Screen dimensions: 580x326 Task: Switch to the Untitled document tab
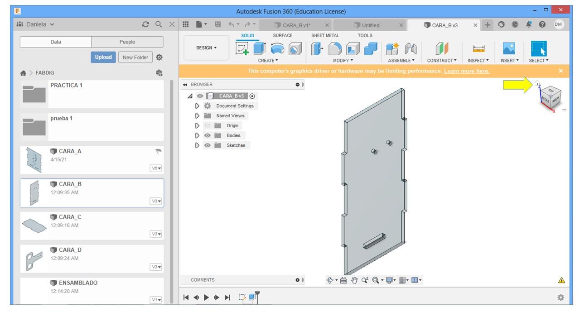(x=370, y=25)
